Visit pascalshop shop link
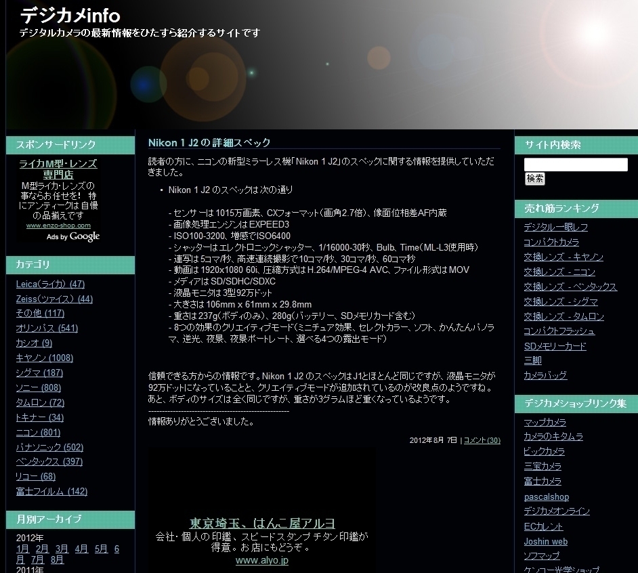 tap(547, 497)
